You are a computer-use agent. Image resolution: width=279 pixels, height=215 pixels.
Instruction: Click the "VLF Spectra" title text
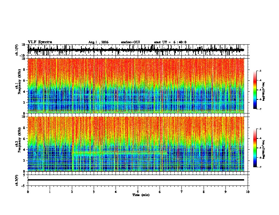(40, 42)
